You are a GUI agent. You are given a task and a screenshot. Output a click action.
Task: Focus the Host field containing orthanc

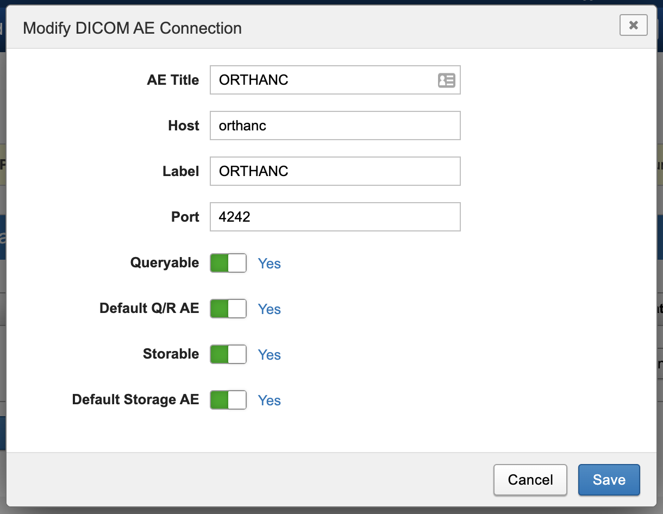point(335,126)
